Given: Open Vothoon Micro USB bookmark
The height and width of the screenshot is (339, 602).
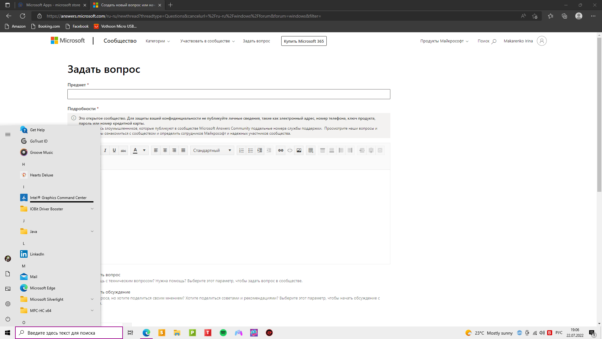Looking at the screenshot, I should pos(115,26).
